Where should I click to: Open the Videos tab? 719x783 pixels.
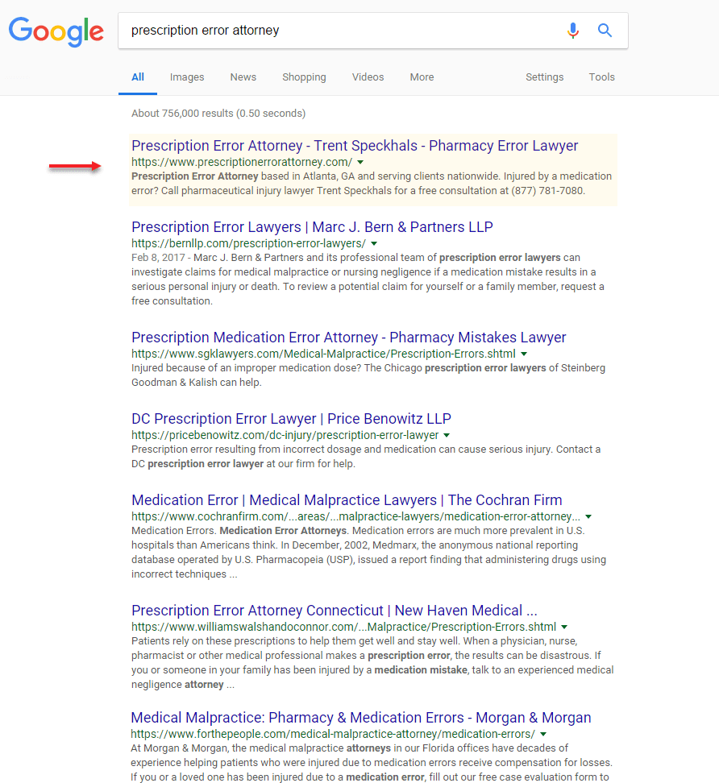point(368,77)
